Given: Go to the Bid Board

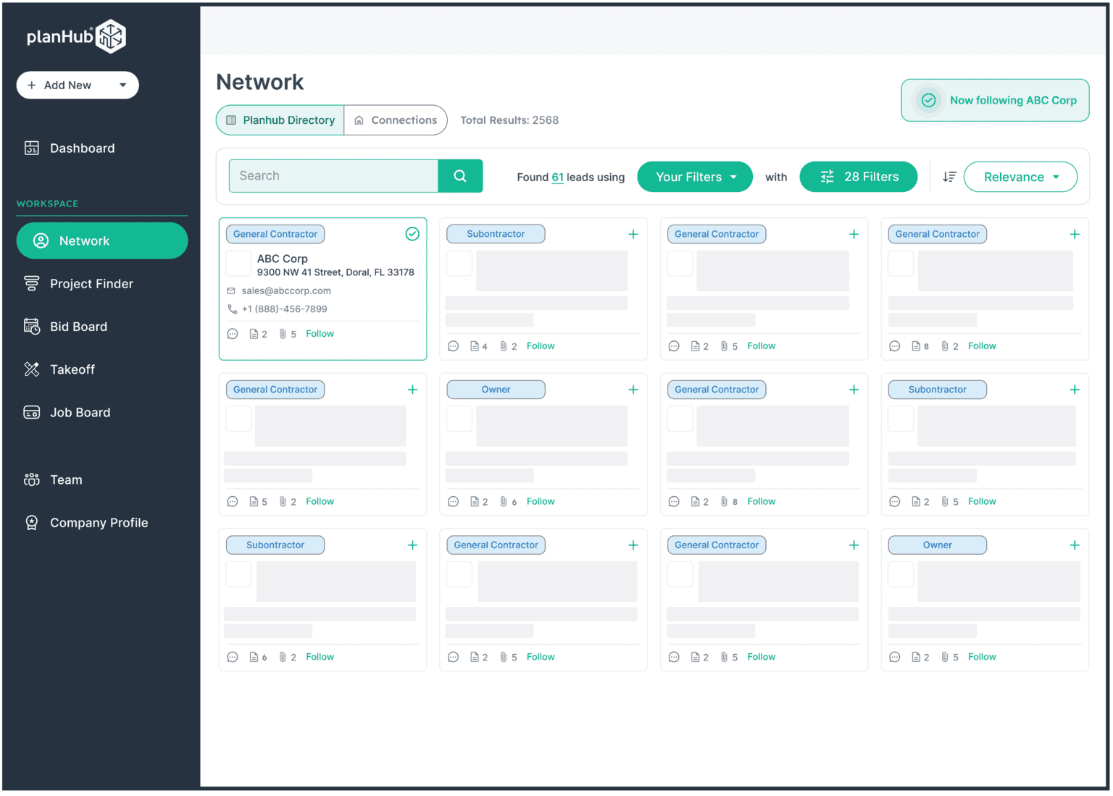Looking at the screenshot, I should [78, 326].
